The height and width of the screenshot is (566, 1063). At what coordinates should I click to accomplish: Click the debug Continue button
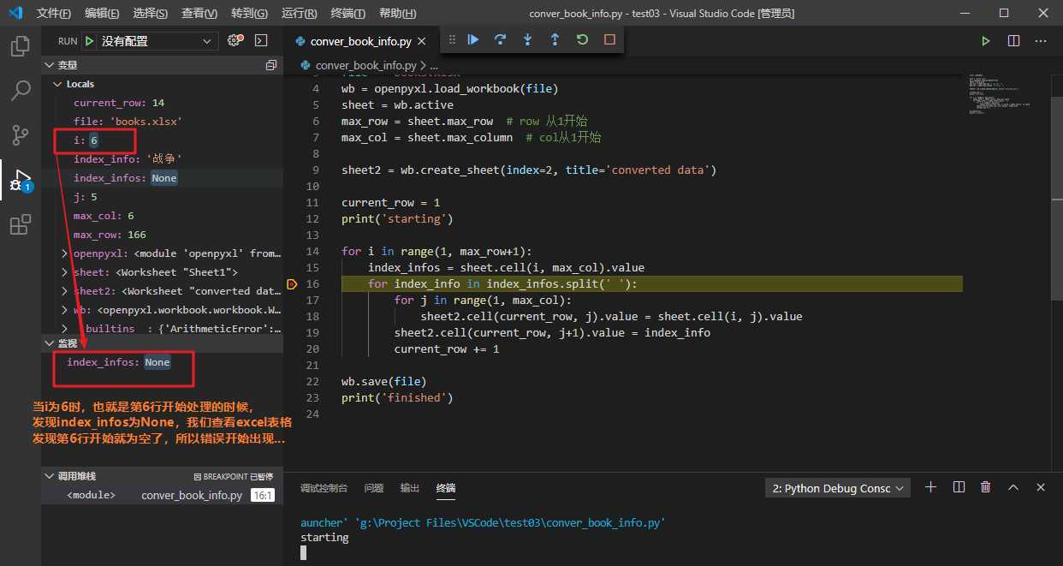[x=472, y=39]
